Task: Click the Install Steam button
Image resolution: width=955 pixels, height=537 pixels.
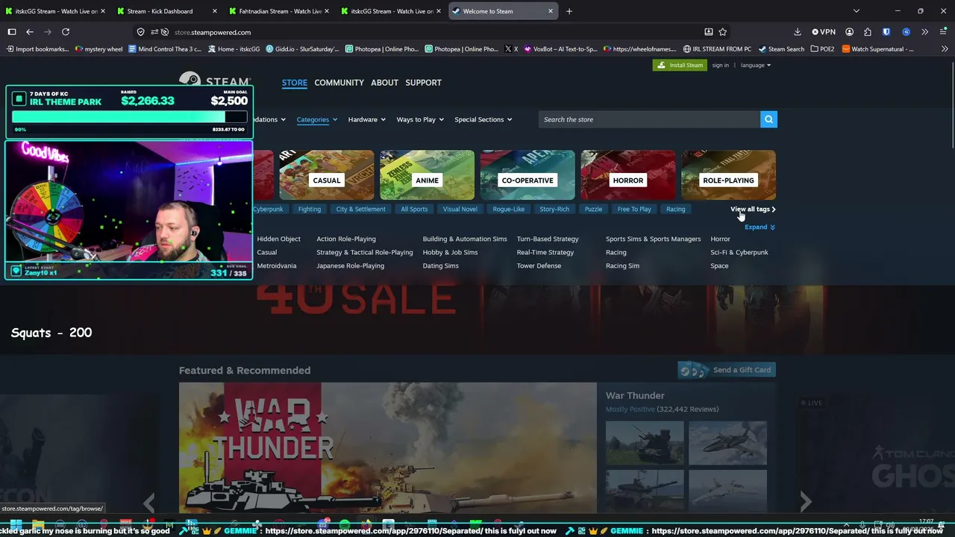Action: tap(680, 66)
